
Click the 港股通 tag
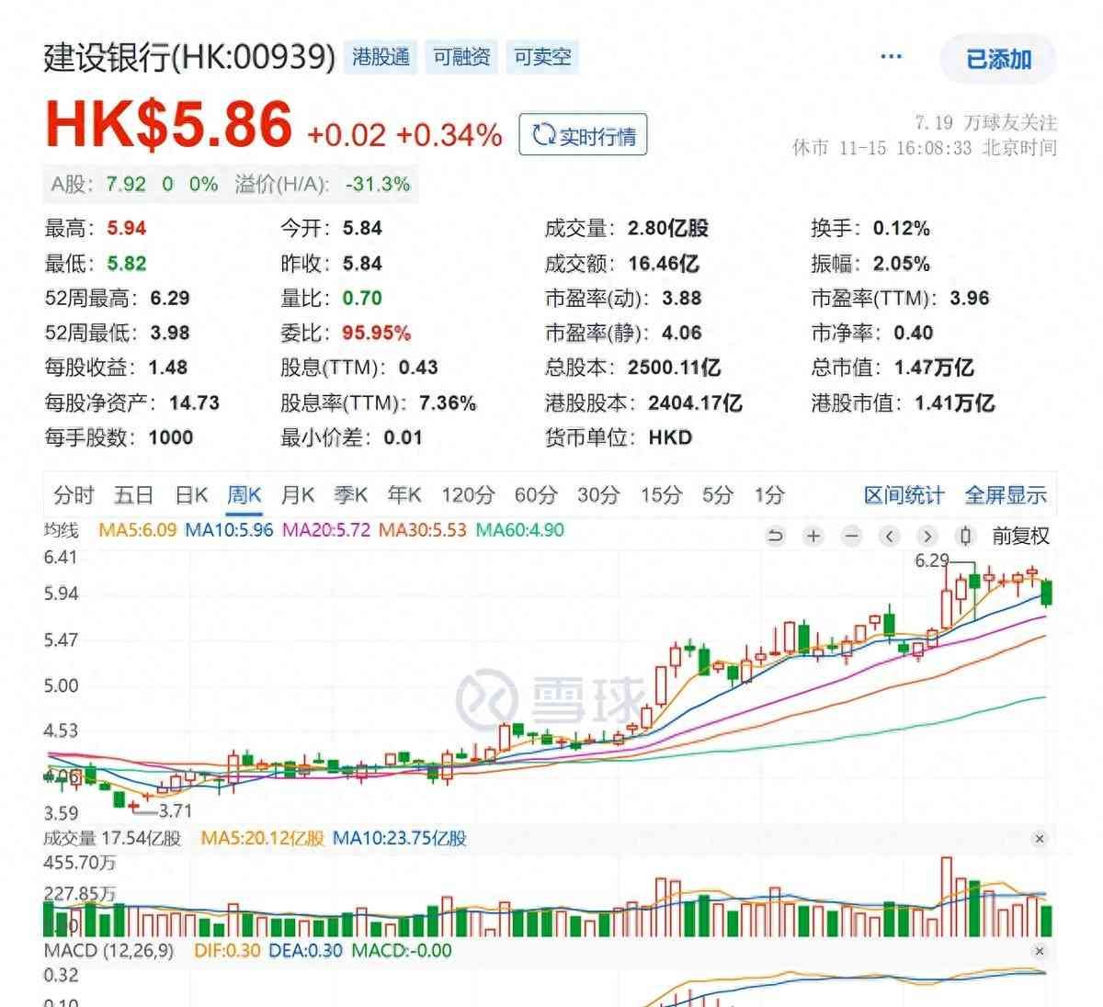pyautogui.click(x=381, y=58)
